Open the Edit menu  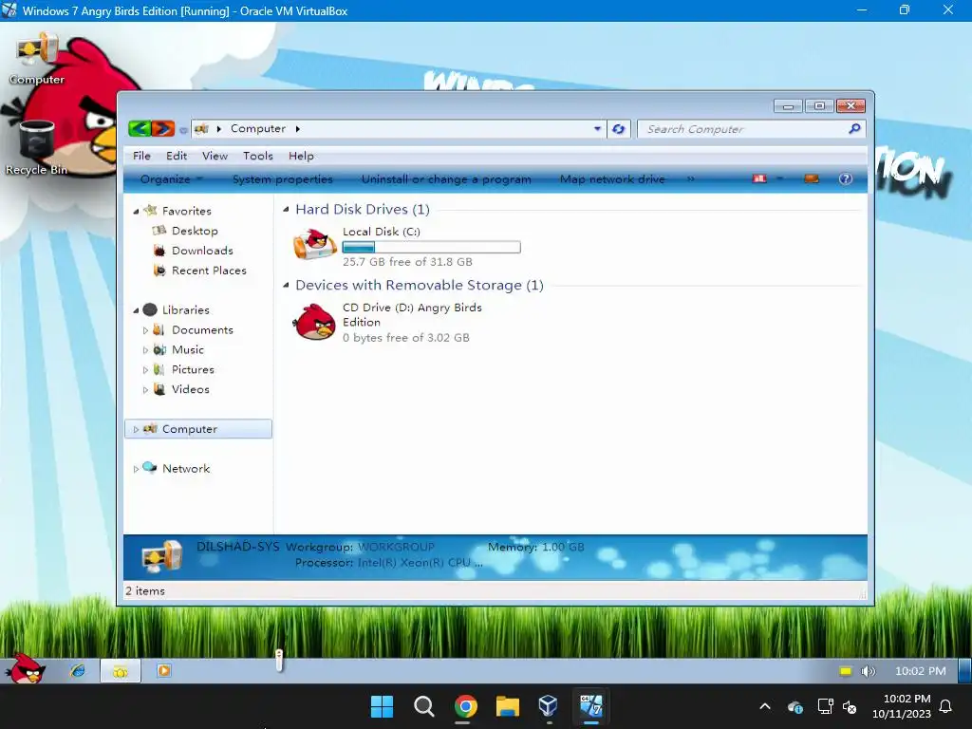click(x=177, y=156)
